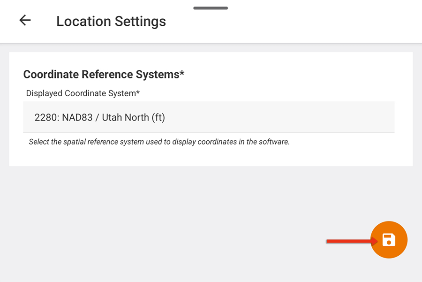The height and width of the screenshot is (282, 422).
Task: Click the word 'Displayed' in the field label
Action: click(44, 93)
